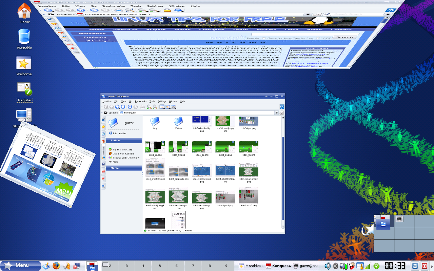Click the red Log Out button in panel
The width and height of the screenshot is (434, 271).
tap(425, 266)
